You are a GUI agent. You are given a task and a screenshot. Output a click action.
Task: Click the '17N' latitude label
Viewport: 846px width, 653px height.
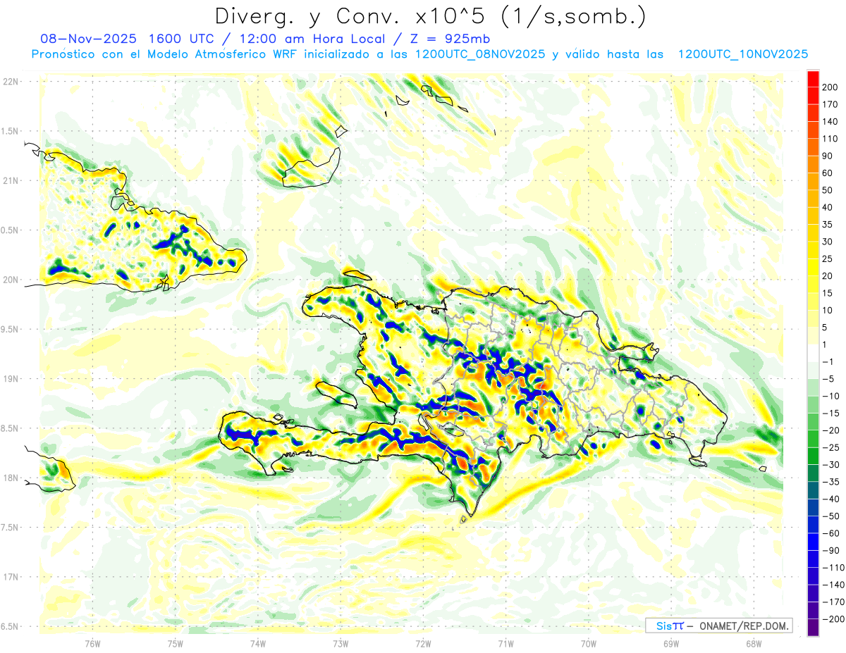11,577
